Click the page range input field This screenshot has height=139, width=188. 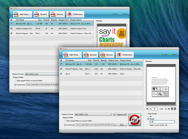click(x=162, y=122)
